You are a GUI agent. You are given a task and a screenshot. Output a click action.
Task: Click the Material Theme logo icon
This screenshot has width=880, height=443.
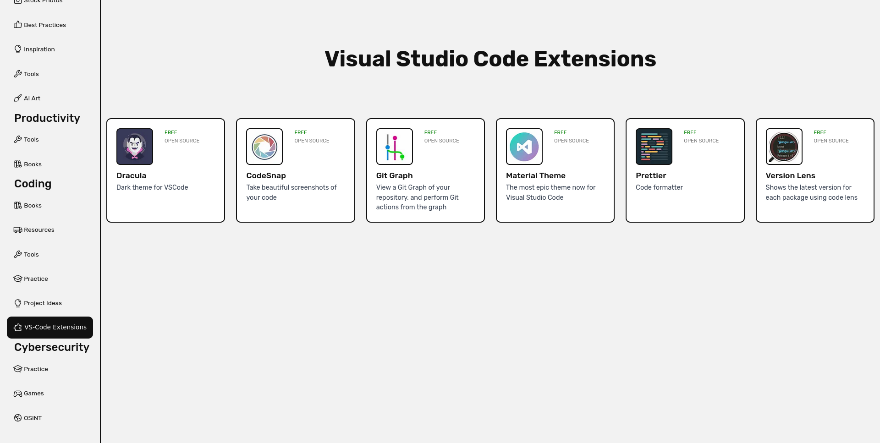click(524, 147)
